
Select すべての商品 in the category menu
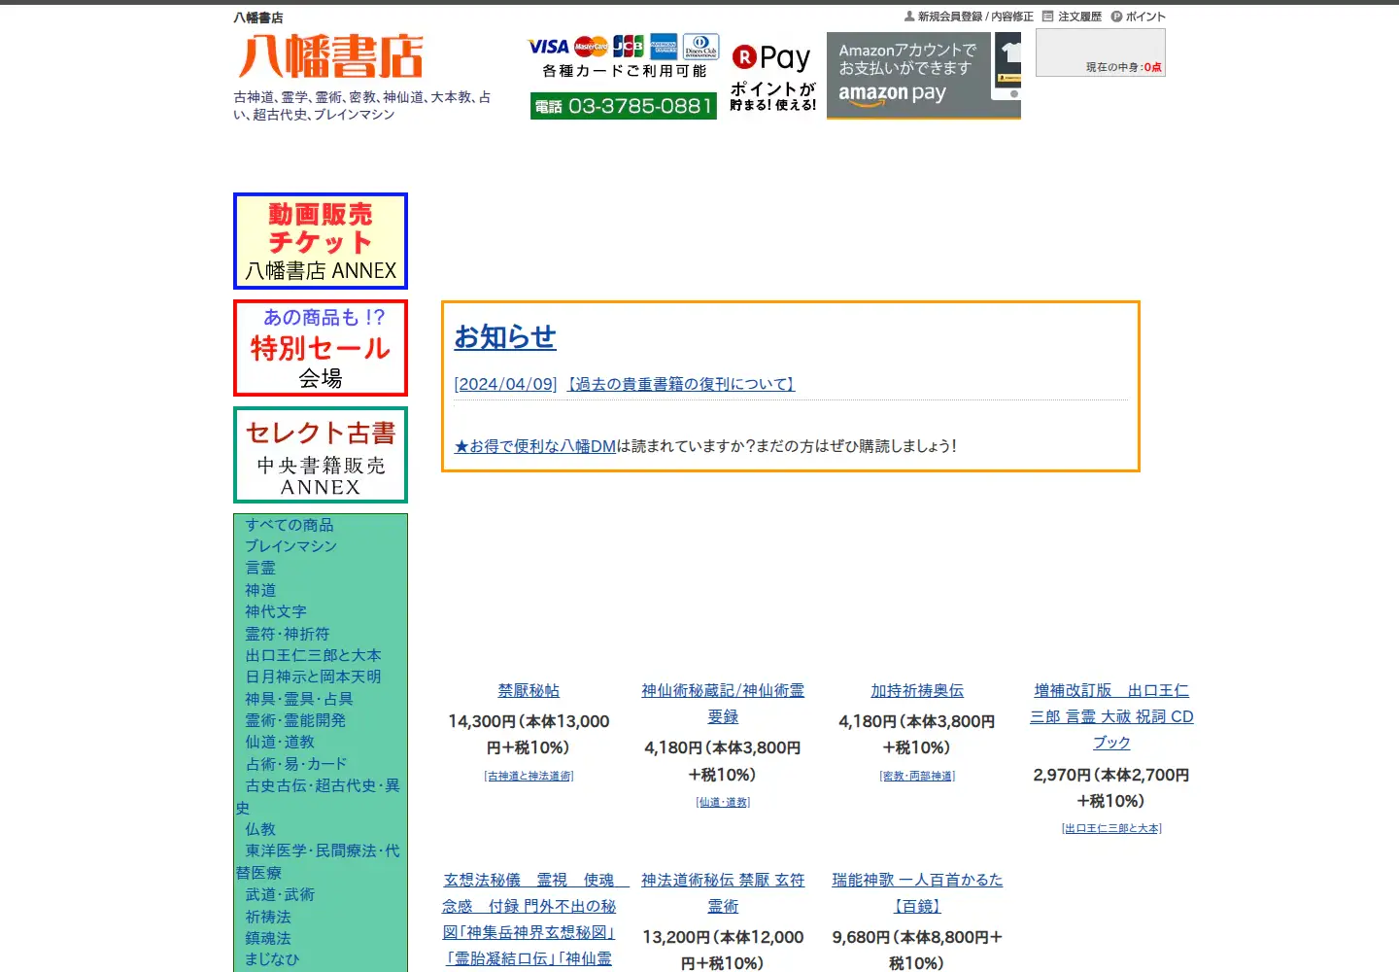click(x=290, y=525)
